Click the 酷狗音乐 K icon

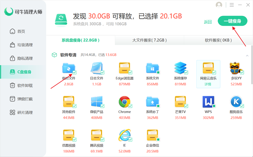236,102
